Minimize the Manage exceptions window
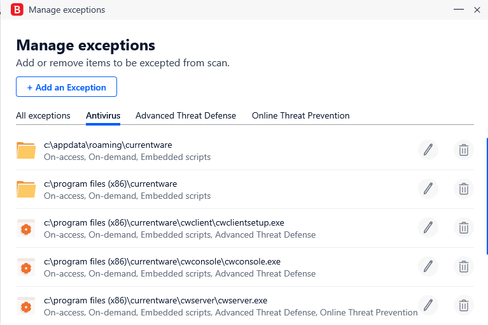This screenshot has height=325, width=488. coord(459,10)
